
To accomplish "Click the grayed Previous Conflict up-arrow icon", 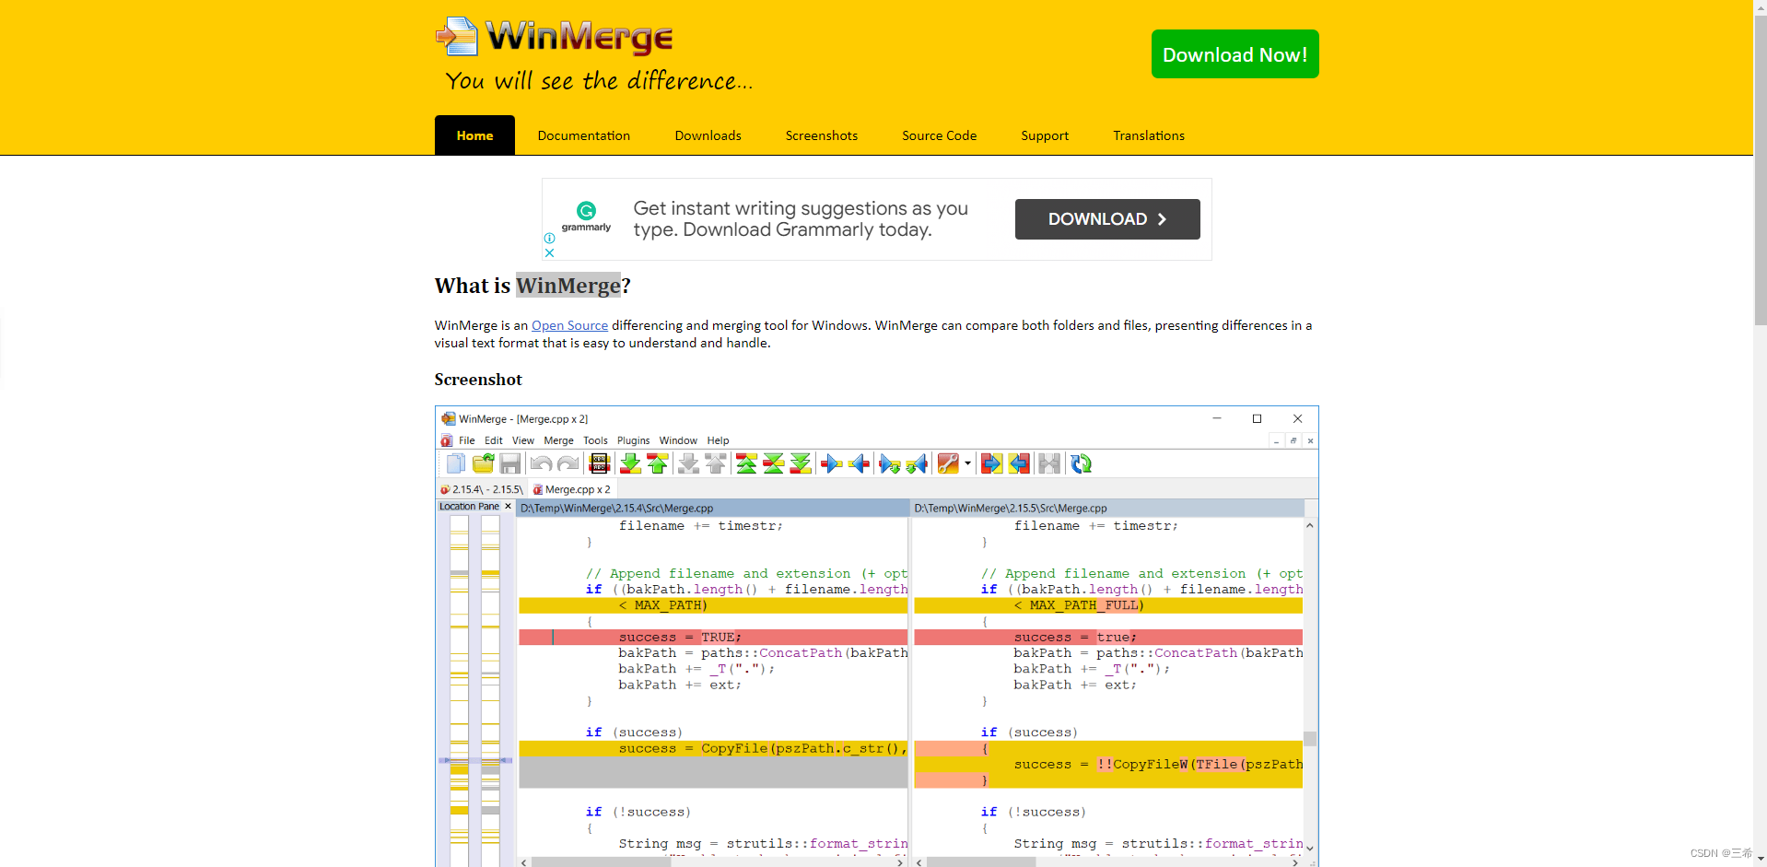I will pyautogui.click(x=716, y=463).
